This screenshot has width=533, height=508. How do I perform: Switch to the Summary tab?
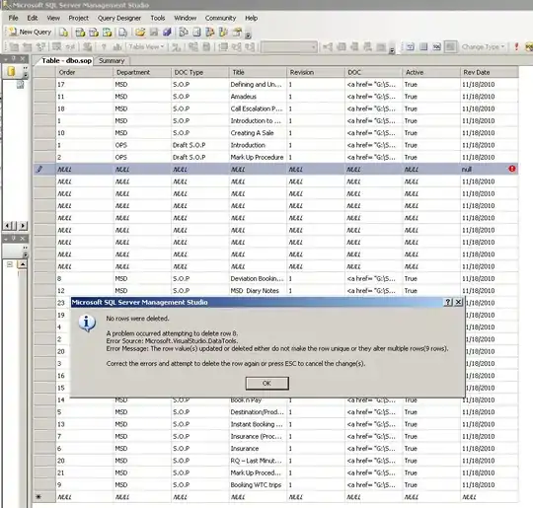pyautogui.click(x=112, y=61)
